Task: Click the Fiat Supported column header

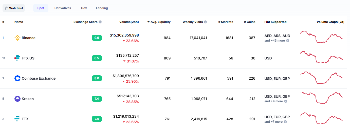Action: 275,22
